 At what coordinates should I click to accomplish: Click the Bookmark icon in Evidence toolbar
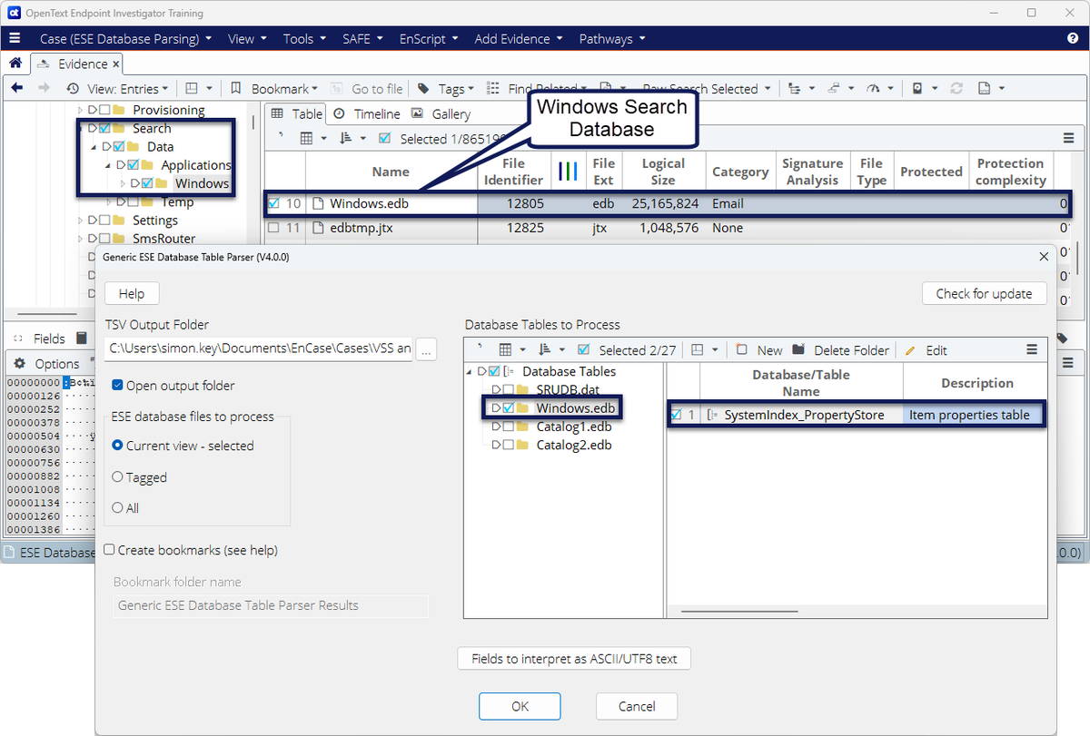235,88
